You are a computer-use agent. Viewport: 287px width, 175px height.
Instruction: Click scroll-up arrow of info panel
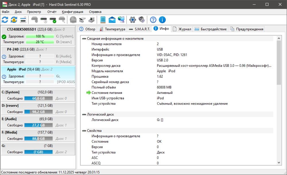pyautogui.click(x=279, y=38)
